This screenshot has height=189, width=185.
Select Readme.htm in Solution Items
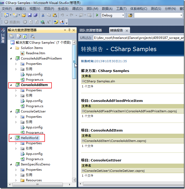(35, 53)
